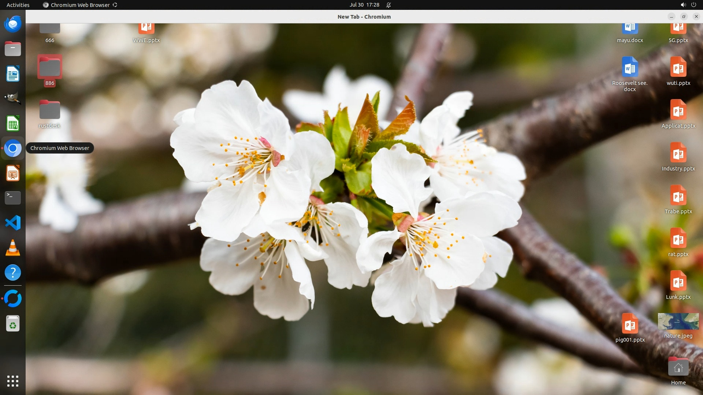The height and width of the screenshot is (395, 703).
Task: Open GIMP image editor in dock
Action: tap(13, 98)
